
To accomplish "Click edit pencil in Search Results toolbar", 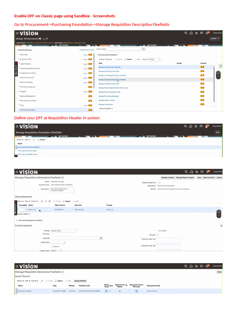I will 42,281.
